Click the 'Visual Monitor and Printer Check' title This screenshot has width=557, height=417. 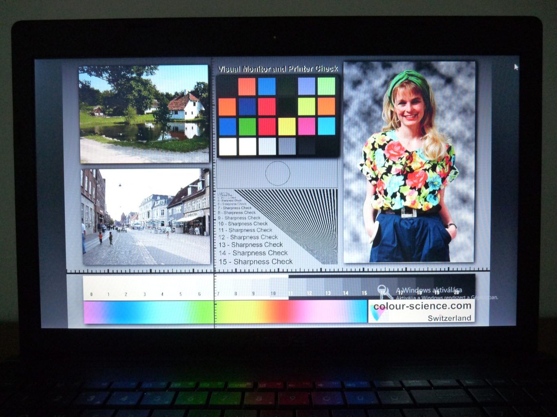(x=278, y=69)
